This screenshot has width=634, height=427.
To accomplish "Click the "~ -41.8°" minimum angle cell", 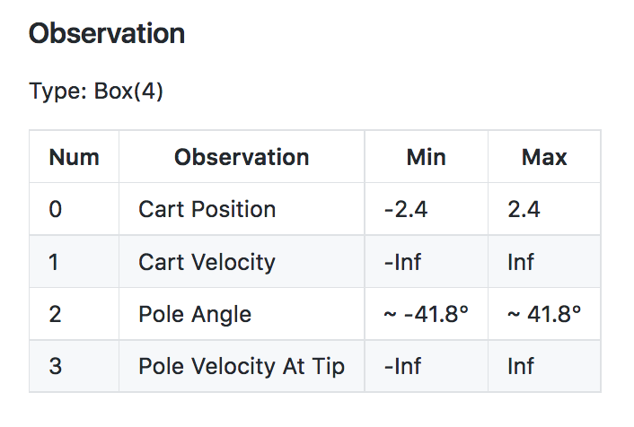I will pos(427,314).
